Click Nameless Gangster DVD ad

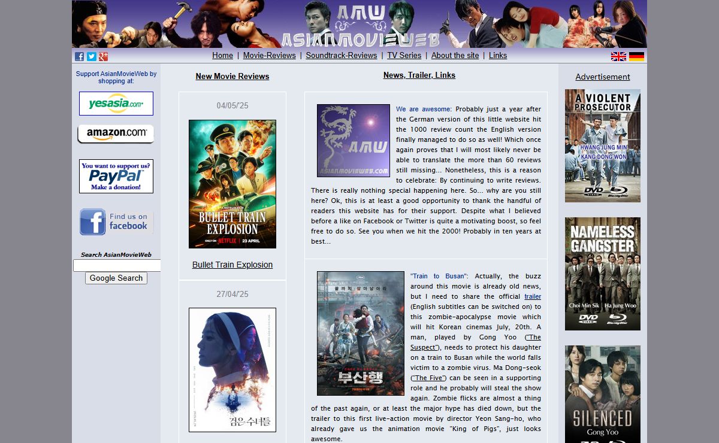point(603,274)
